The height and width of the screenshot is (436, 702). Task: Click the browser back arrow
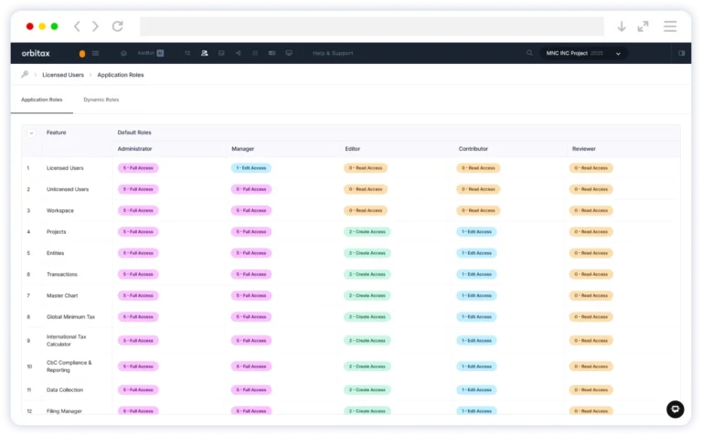77,27
